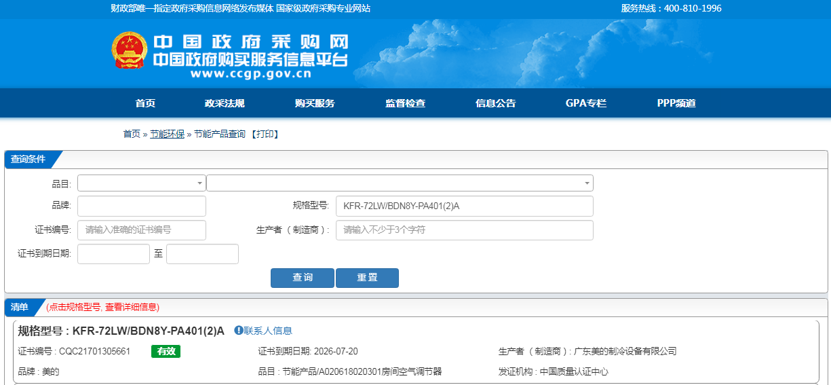Click the 查询条件 panel header
The width and height of the screenshot is (831, 385).
pos(28,159)
